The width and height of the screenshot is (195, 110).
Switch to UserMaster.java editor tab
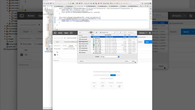59,6
